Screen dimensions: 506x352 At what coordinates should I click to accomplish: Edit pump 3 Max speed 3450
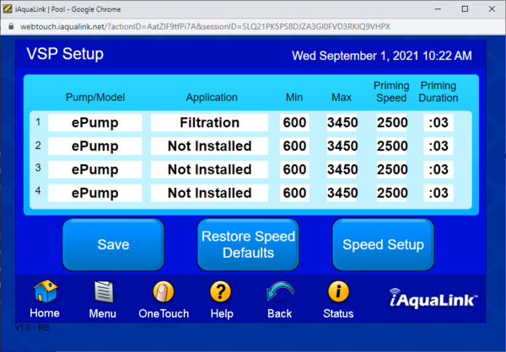(342, 169)
